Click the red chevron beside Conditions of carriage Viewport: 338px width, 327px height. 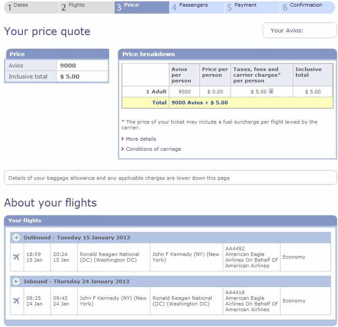click(122, 149)
